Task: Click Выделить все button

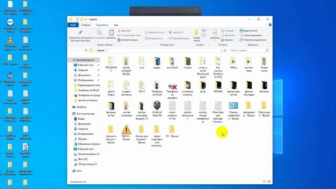Action: [x=248, y=30]
